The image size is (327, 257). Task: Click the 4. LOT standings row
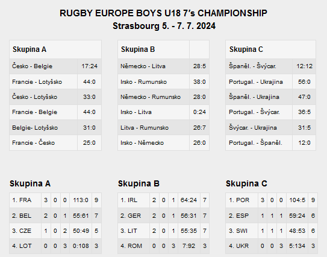(55, 246)
